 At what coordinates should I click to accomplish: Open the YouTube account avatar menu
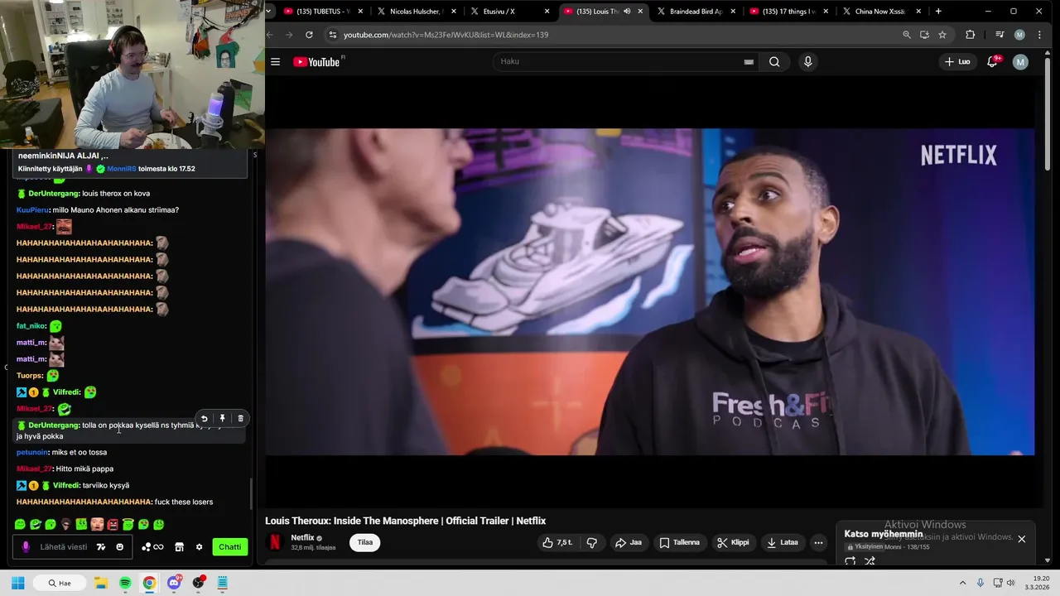pyautogui.click(x=1020, y=61)
